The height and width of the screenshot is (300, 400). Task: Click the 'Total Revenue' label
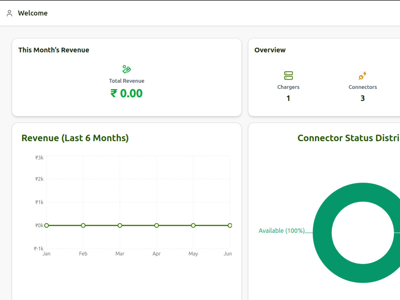(126, 81)
